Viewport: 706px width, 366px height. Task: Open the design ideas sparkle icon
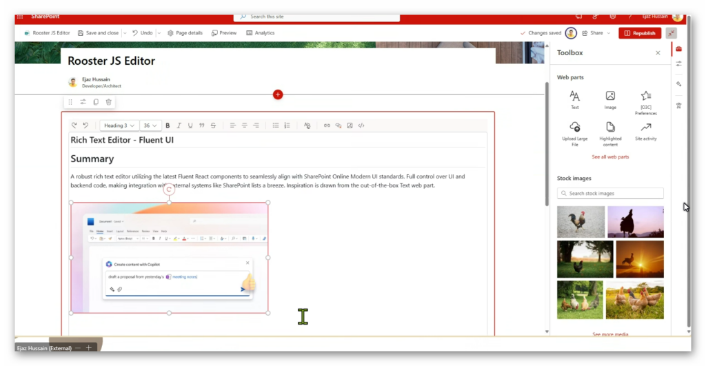678,84
